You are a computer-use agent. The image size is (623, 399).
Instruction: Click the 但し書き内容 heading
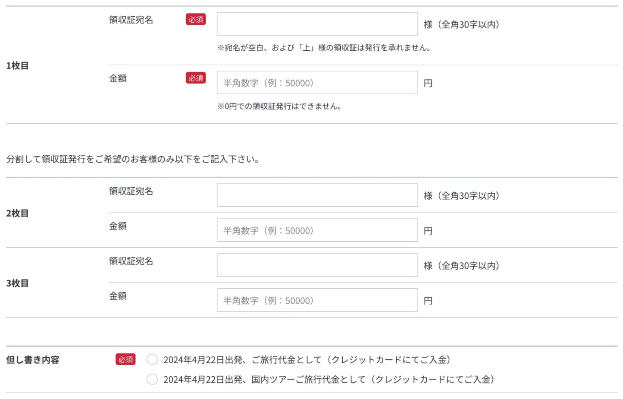click(x=34, y=359)
